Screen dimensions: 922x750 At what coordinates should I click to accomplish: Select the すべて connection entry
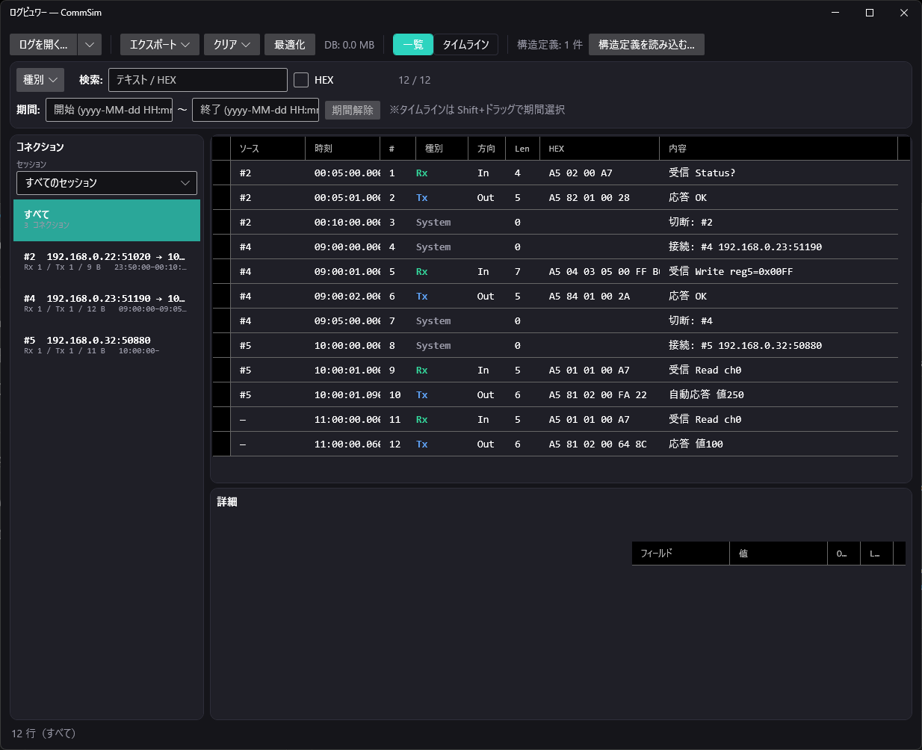click(107, 220)
